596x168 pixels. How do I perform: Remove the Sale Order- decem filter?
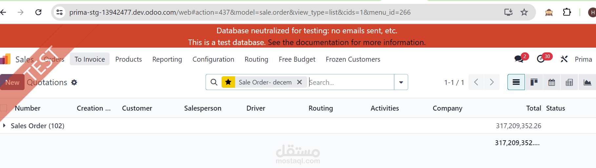click(299, 82)
